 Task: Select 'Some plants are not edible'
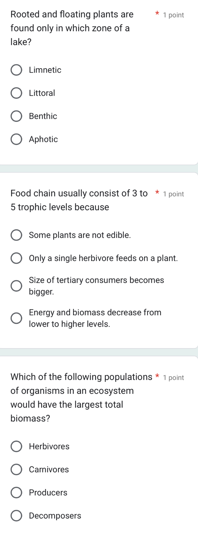coord(16,235)
